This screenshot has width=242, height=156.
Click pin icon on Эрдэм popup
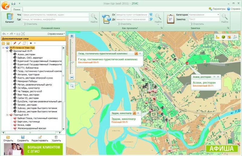tap(134, 113)
